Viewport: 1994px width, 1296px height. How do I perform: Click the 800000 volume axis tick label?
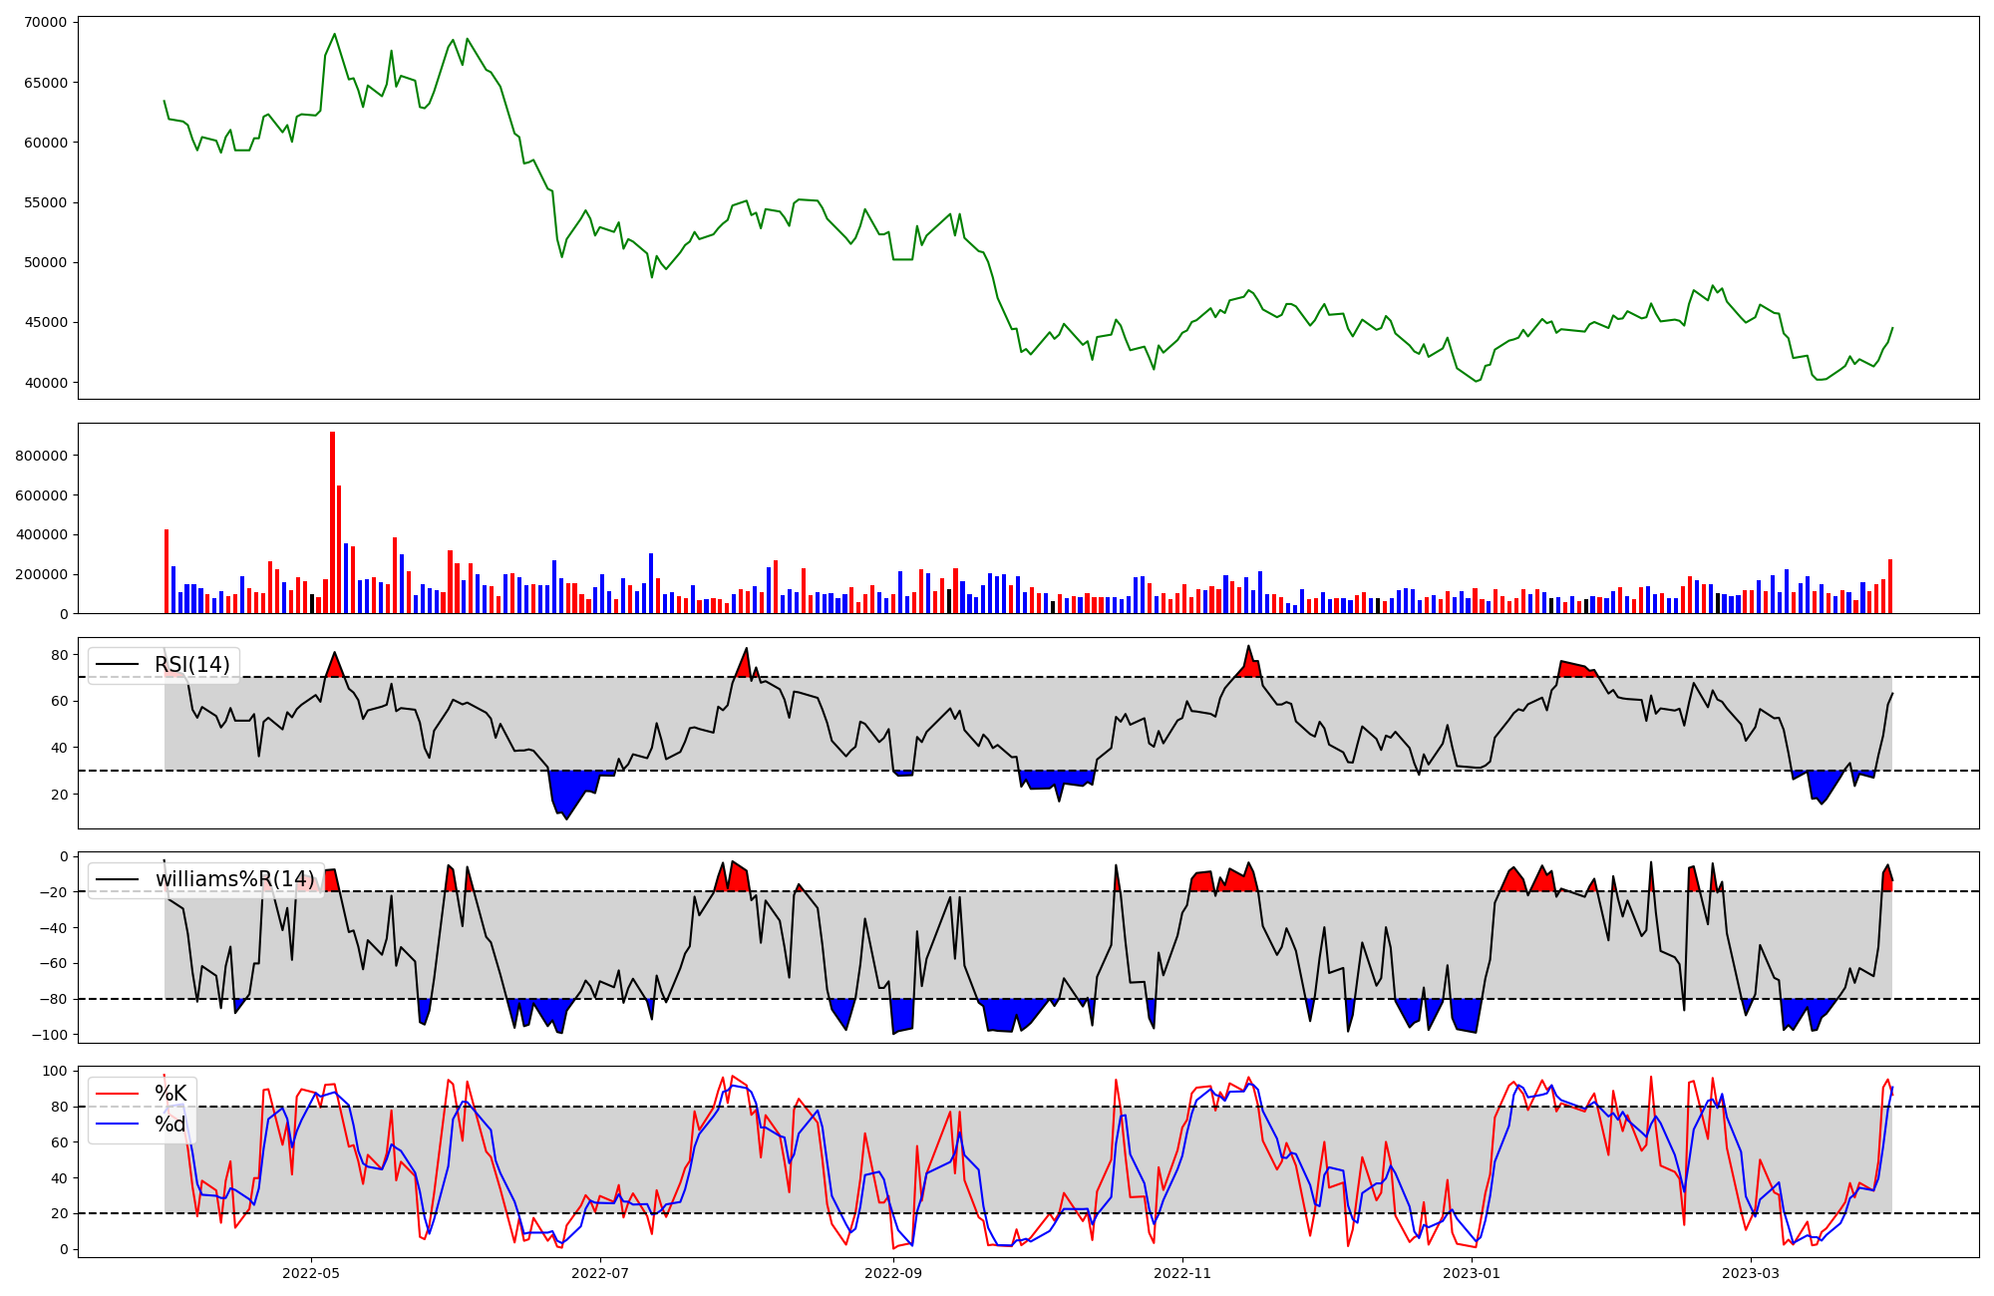coord(41,456)
